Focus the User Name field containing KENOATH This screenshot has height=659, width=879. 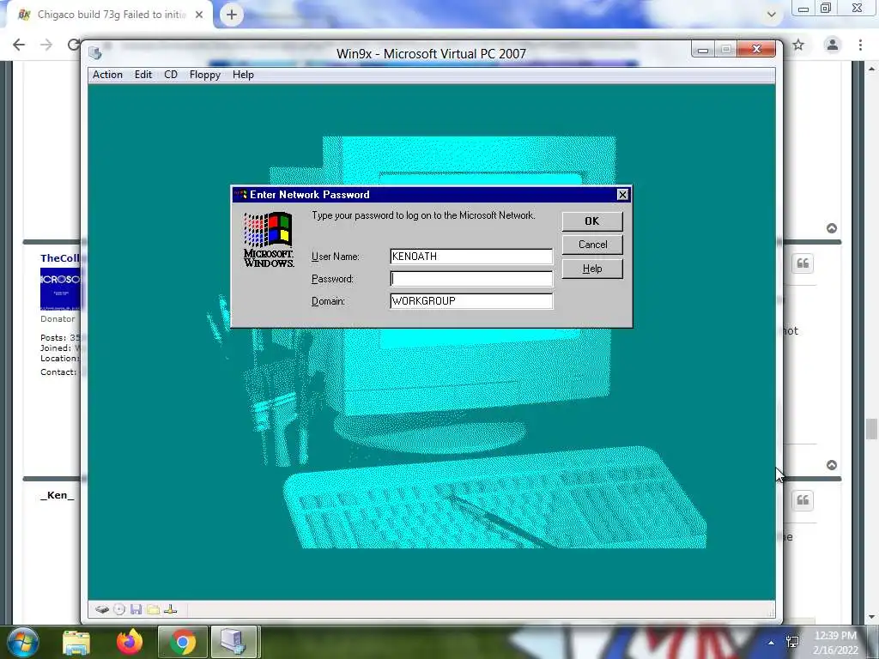[471, 256]
